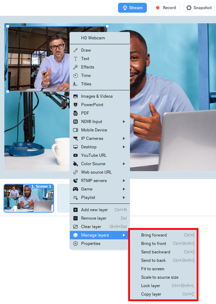Click the YouTube URL icon
Screen dimensions: 216x304
click(x=75, y=155)
